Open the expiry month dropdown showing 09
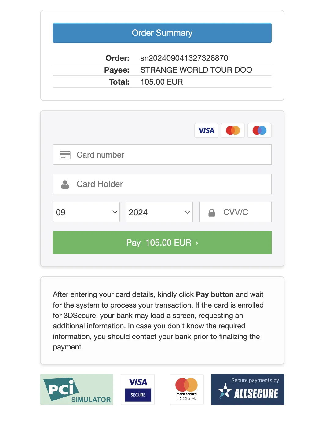This screenshot has height=435, width=333. [86, 212]
